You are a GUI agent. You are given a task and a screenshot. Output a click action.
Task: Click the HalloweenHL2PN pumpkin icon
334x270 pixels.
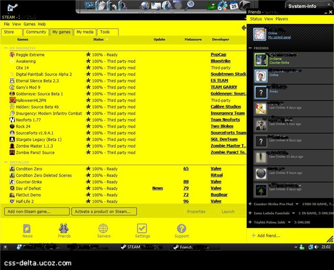click(x=13, y=100)
